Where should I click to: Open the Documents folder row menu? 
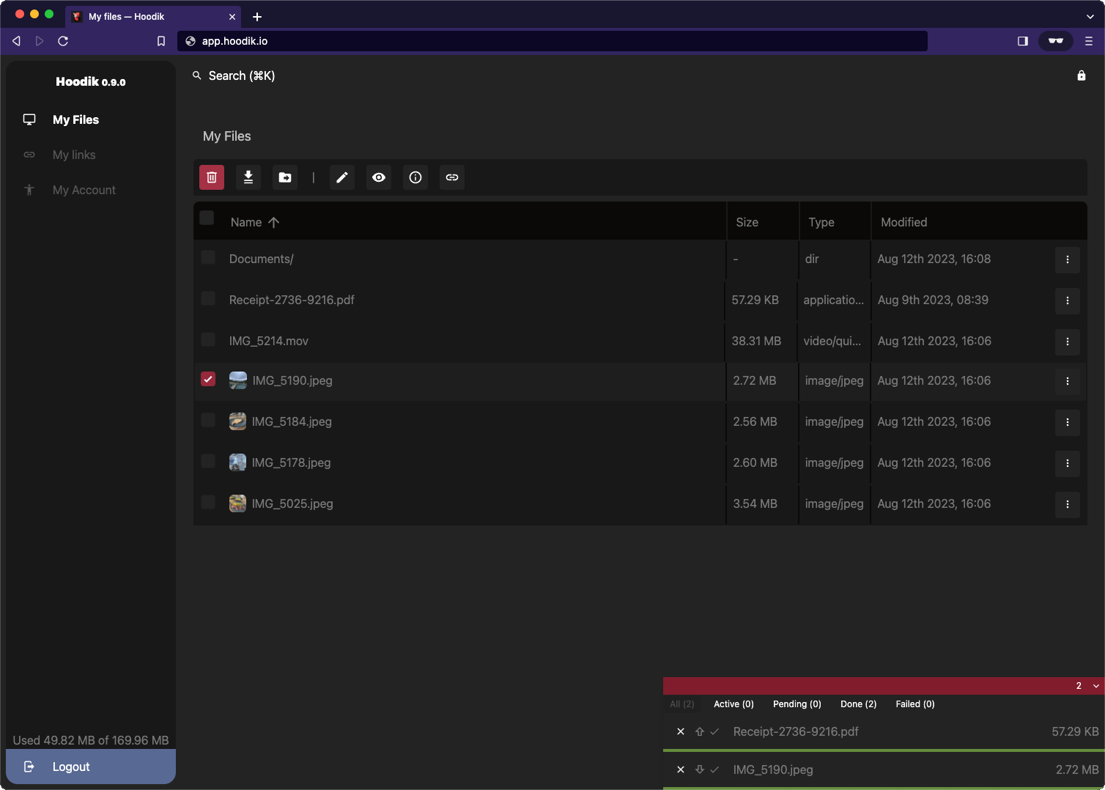(x=1068, y=260)
